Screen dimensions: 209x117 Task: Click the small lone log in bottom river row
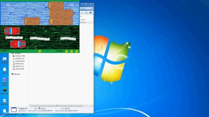click(x=32, y=21)
